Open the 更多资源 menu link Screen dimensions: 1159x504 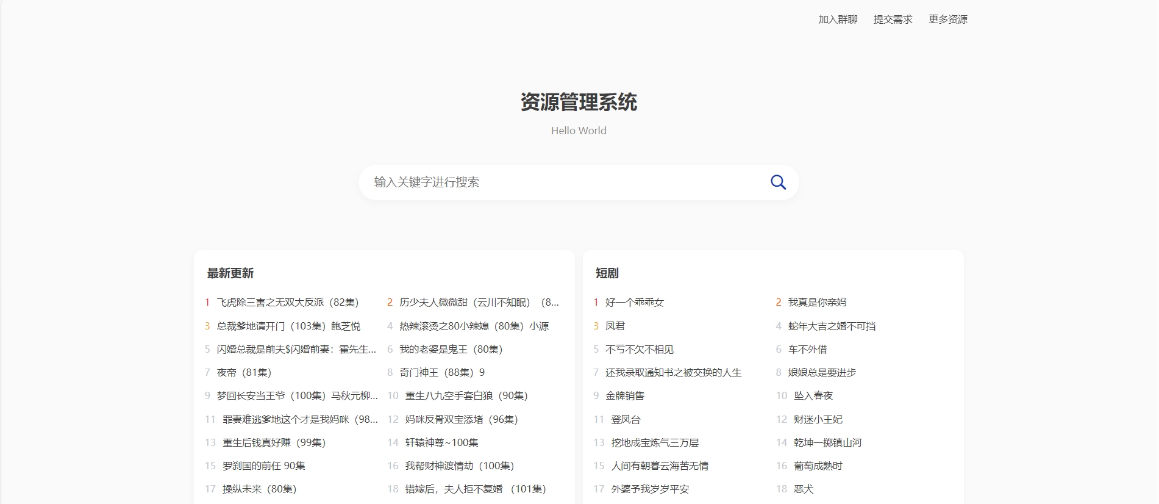point(948,20)
